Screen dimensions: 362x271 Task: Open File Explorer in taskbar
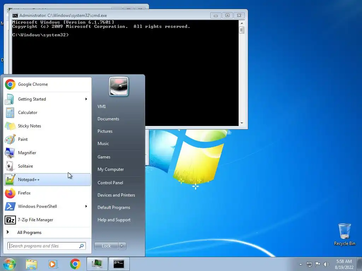coord(31,264)
